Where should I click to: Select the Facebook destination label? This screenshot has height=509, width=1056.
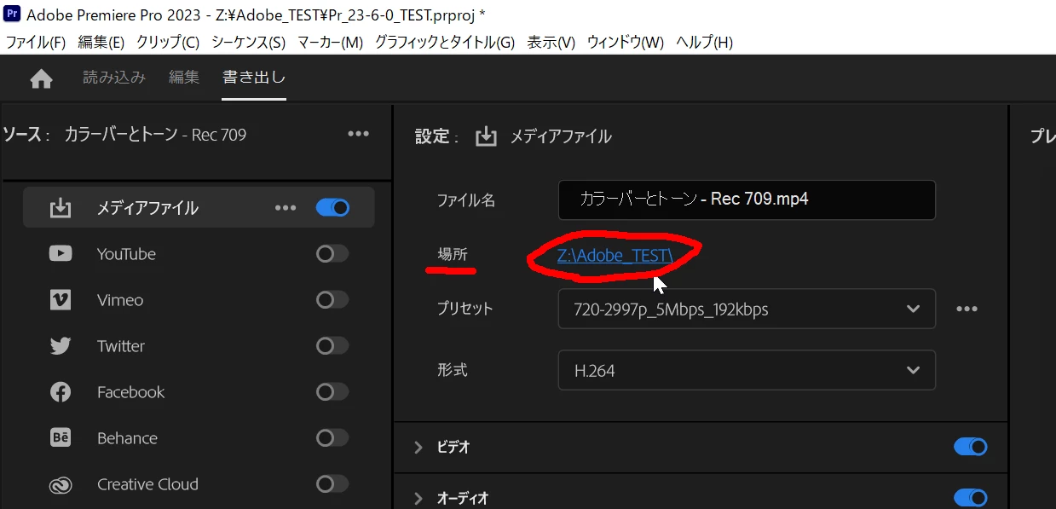[x=130, y=392]
